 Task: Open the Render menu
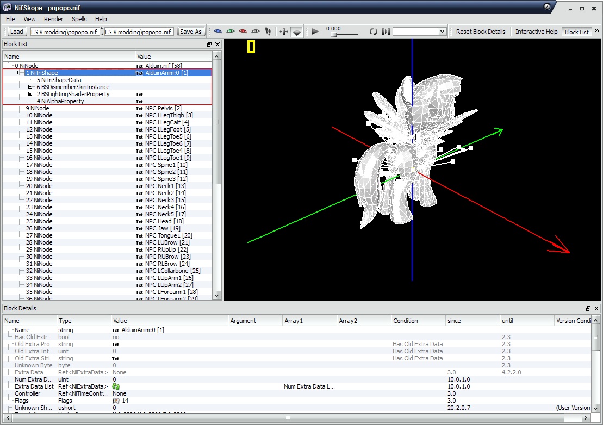[x=53, y=19]
